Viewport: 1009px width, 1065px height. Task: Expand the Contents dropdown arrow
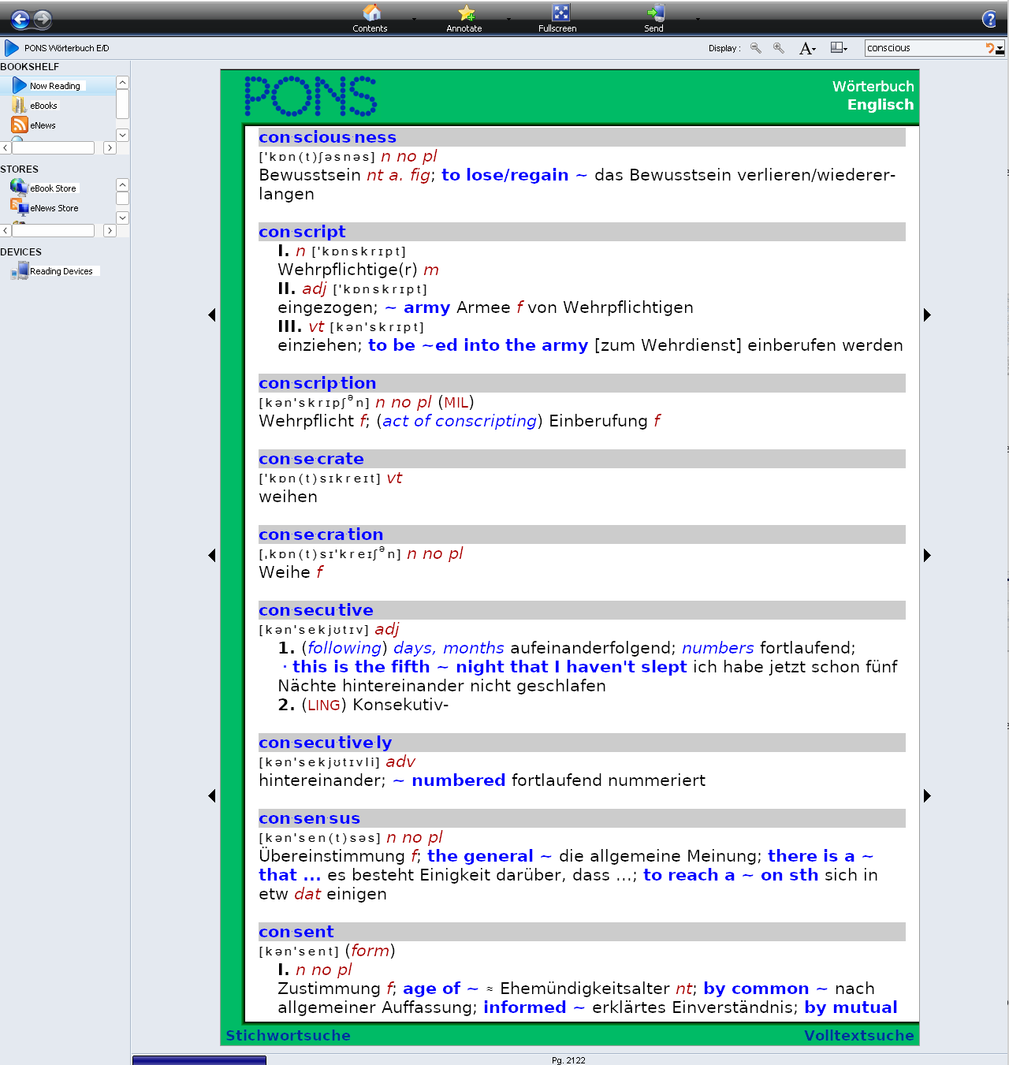(x=414, y=19)
